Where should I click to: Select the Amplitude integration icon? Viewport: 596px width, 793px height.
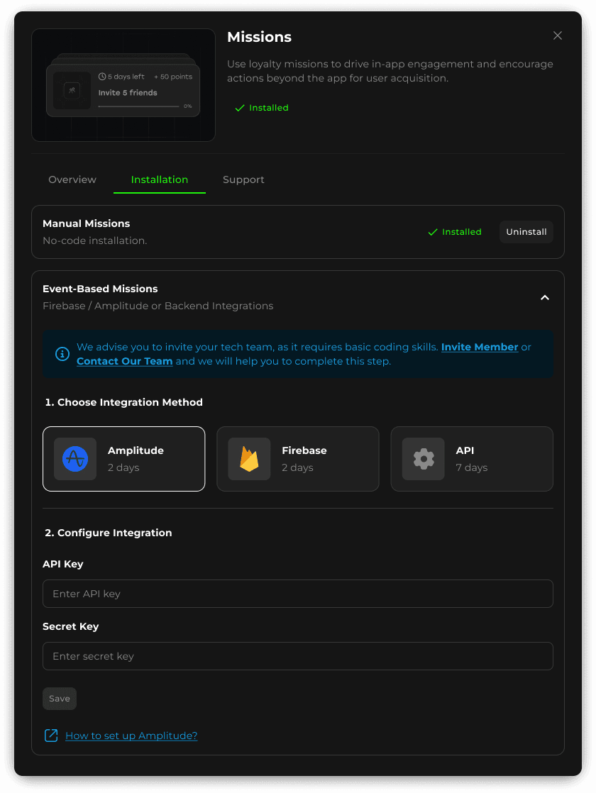[x=74, y=458]
